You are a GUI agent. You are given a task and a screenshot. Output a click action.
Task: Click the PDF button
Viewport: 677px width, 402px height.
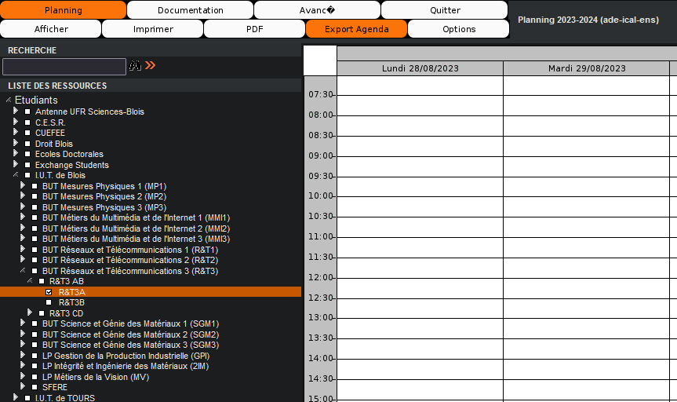[x=255, y=29]
